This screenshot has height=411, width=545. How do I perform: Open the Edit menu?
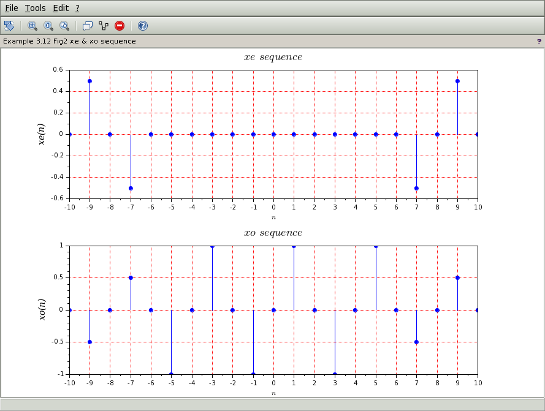[61, 8]
